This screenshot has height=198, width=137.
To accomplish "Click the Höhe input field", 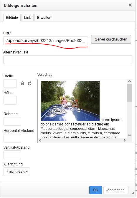I will [10, 100].
